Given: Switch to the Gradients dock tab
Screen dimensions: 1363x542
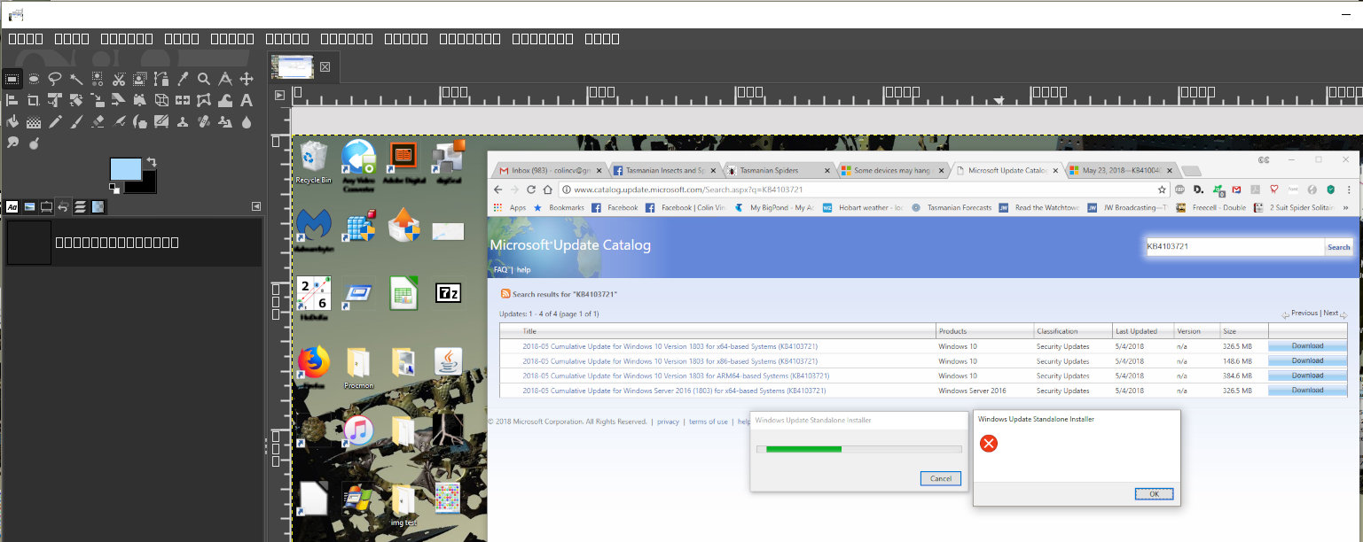Looking at the screenshot, I should coord(98,206).
